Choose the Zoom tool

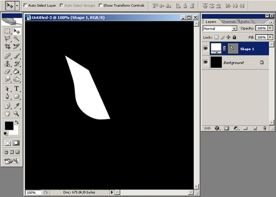[17, 114]
